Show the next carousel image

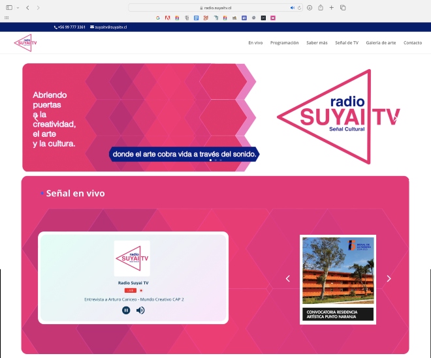pyautogui.click(x=389, y=278)
